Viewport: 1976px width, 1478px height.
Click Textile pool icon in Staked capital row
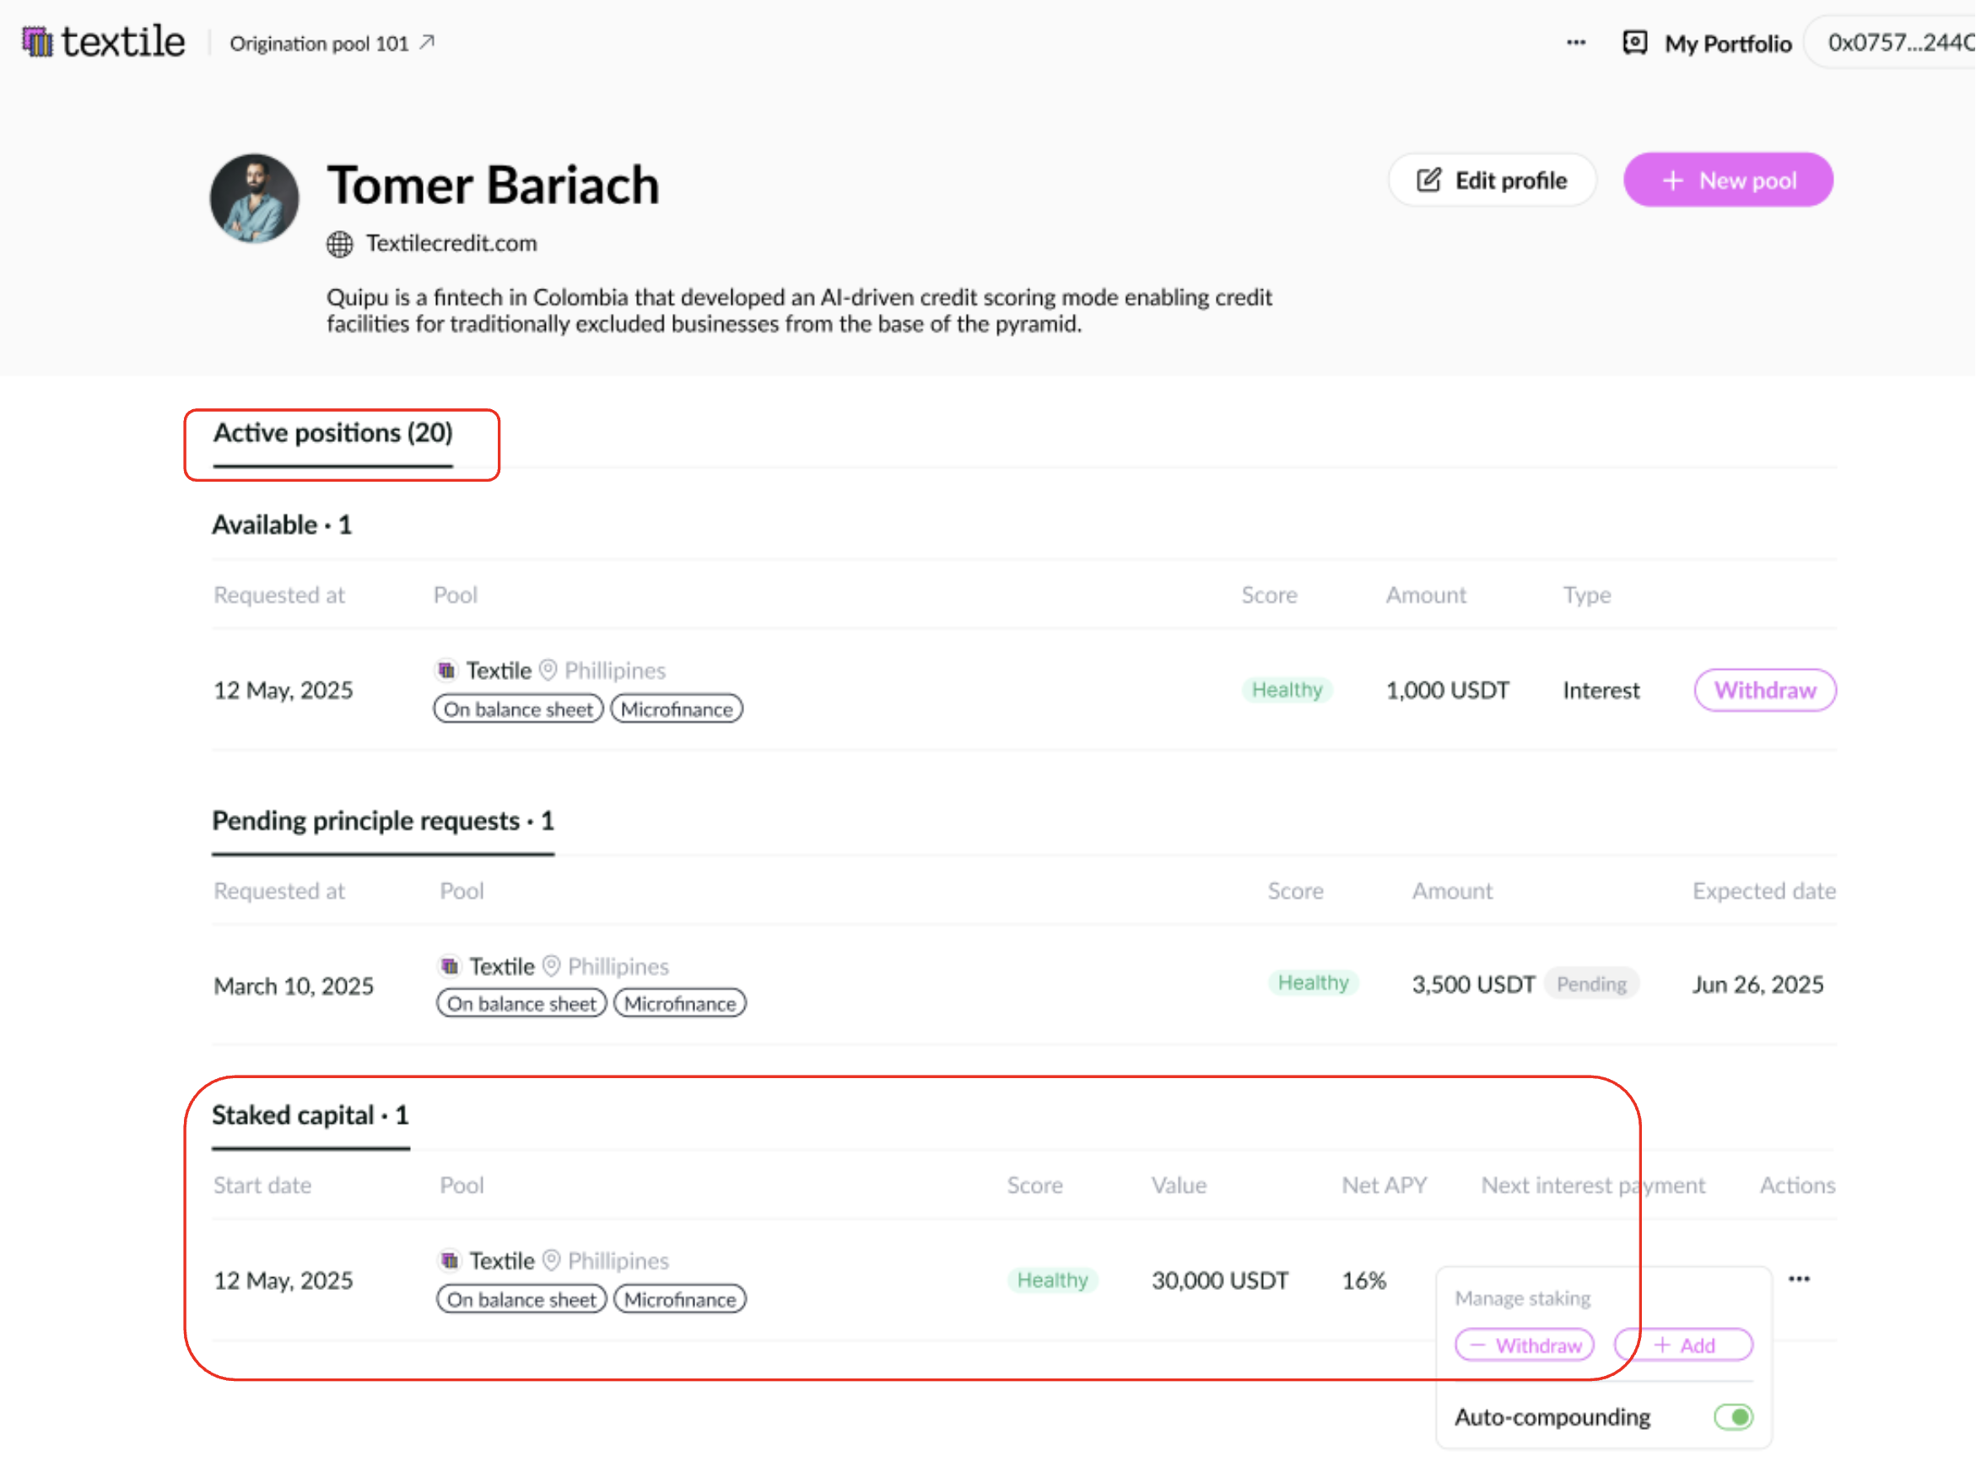(451, 1260)
